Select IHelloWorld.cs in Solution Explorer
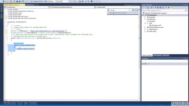189x106 pixels. tap(154, 29)
